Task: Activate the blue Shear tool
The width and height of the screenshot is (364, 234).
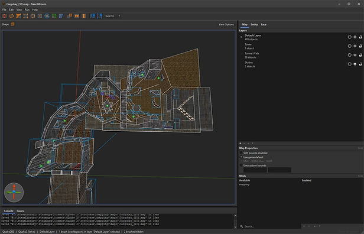Action: click(61, 16)
